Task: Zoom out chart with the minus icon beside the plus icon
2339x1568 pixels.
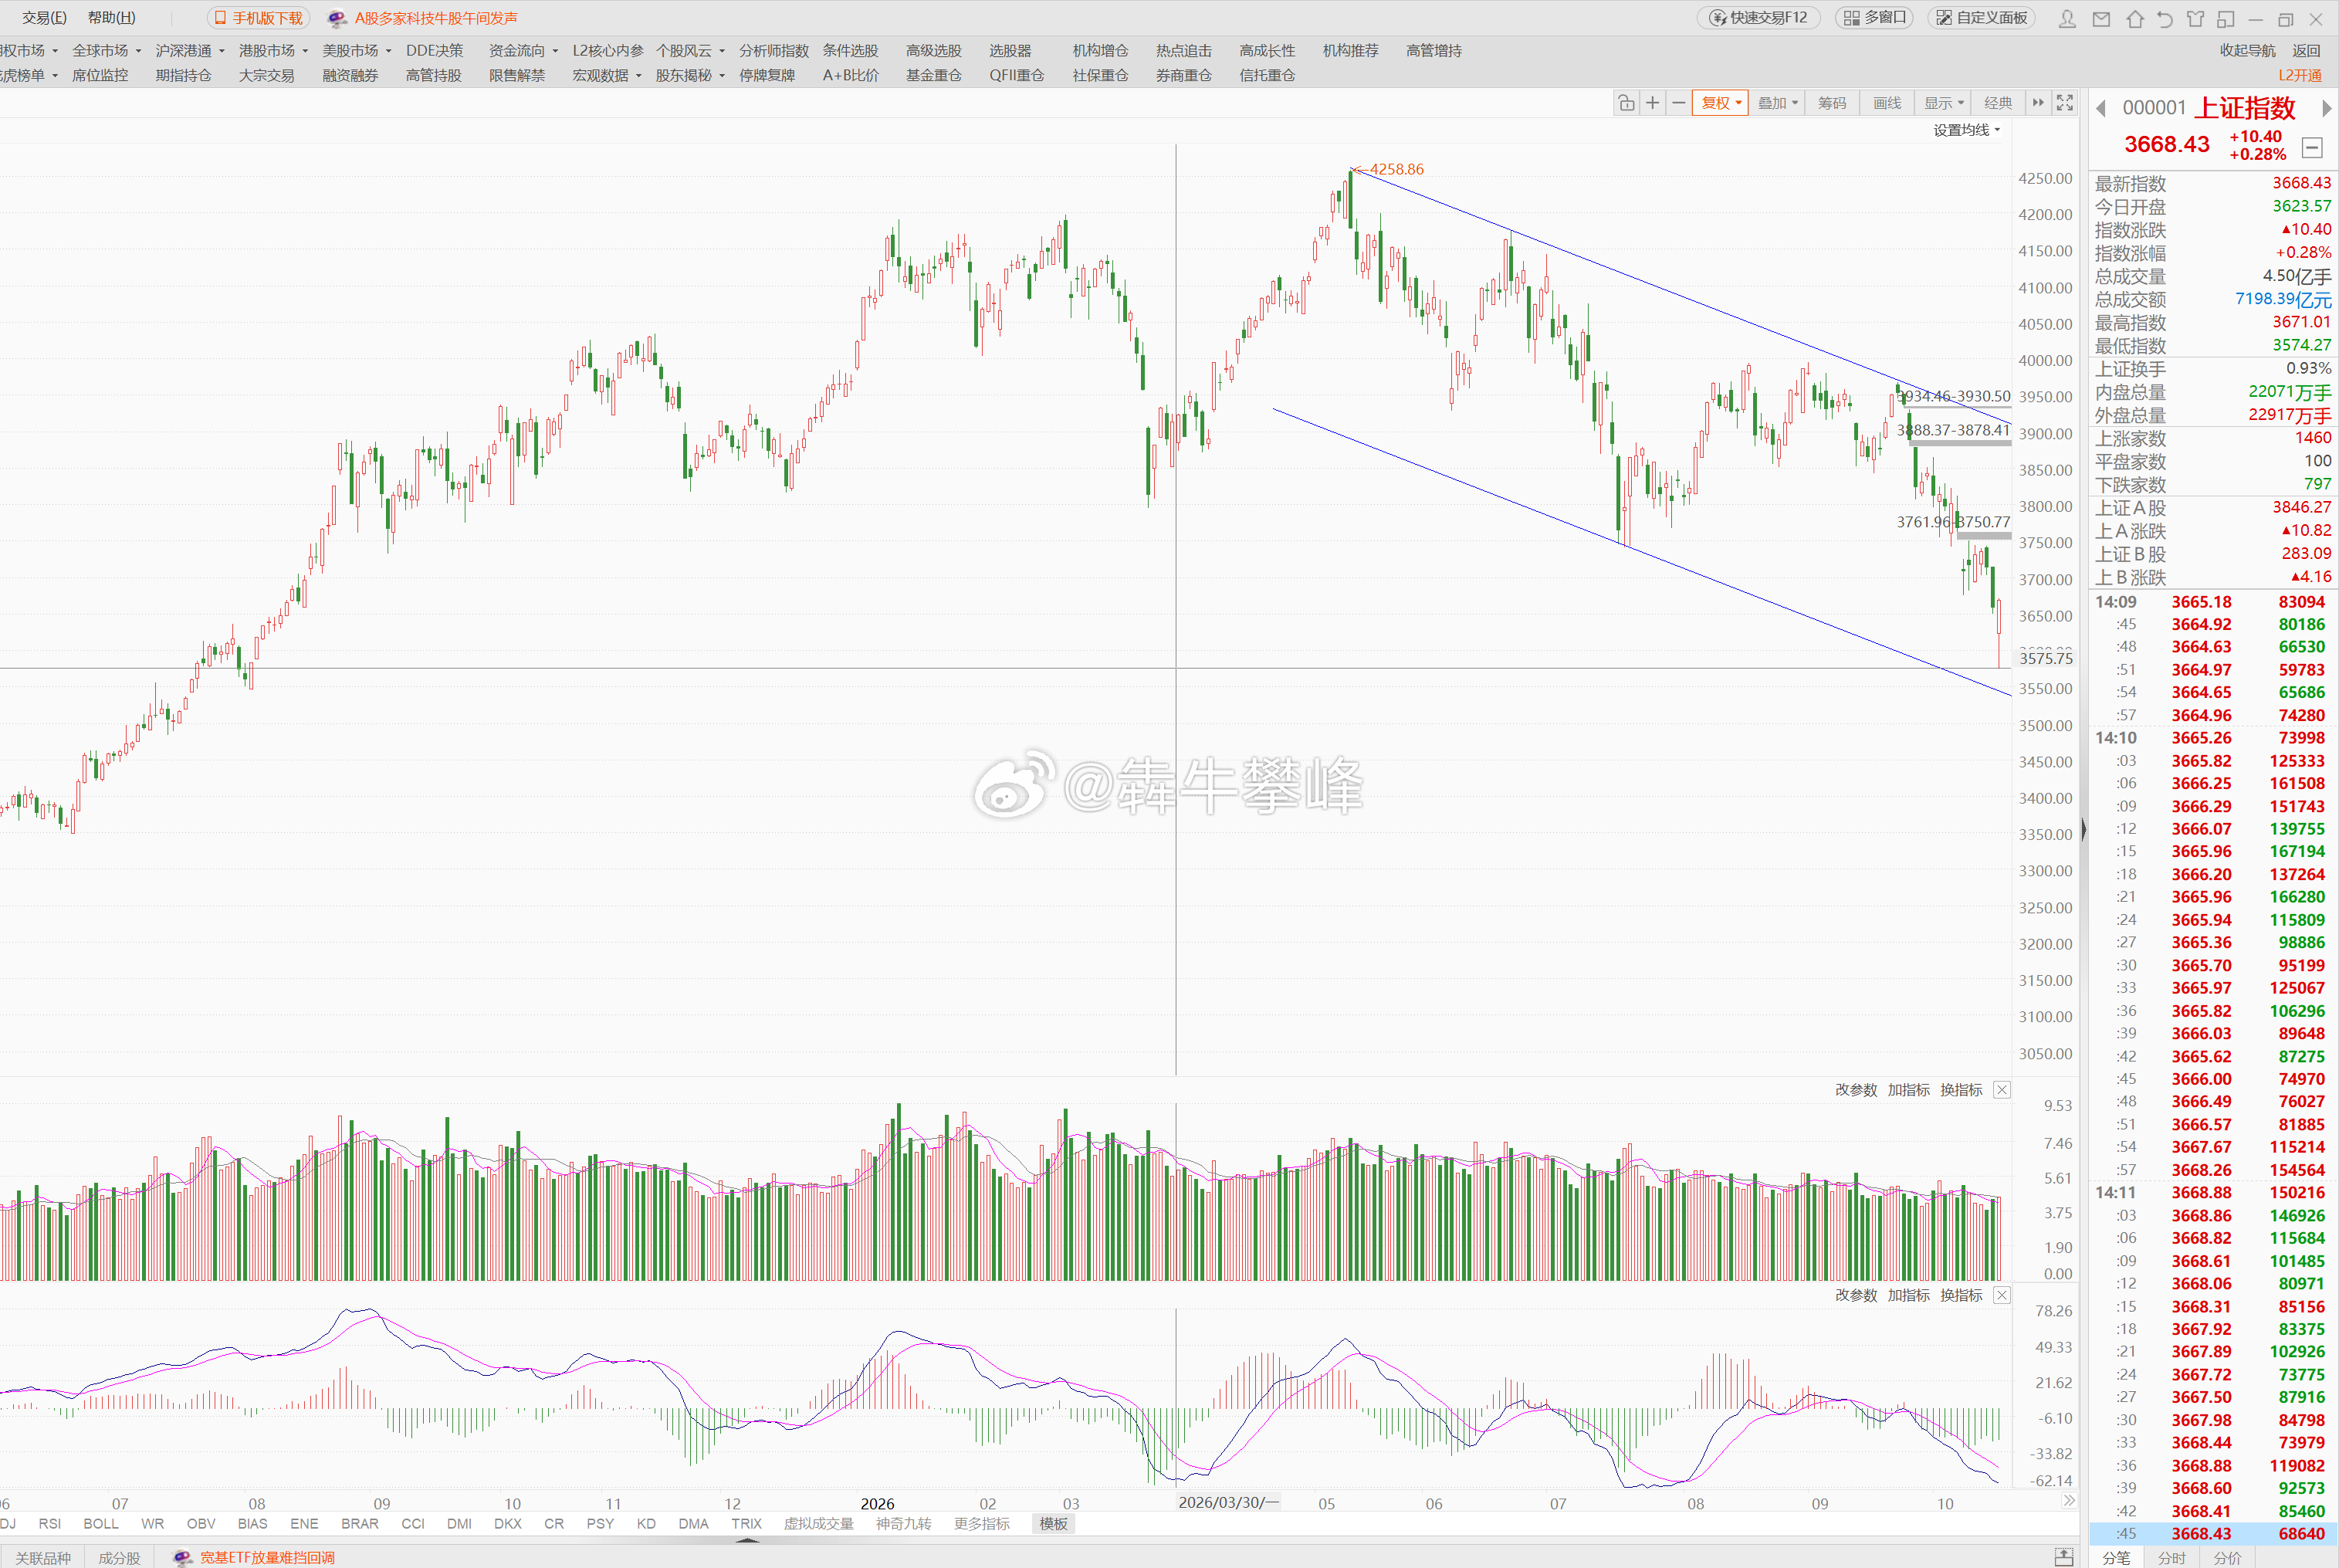Action: pyautogui.click(x=1678, y=103)
